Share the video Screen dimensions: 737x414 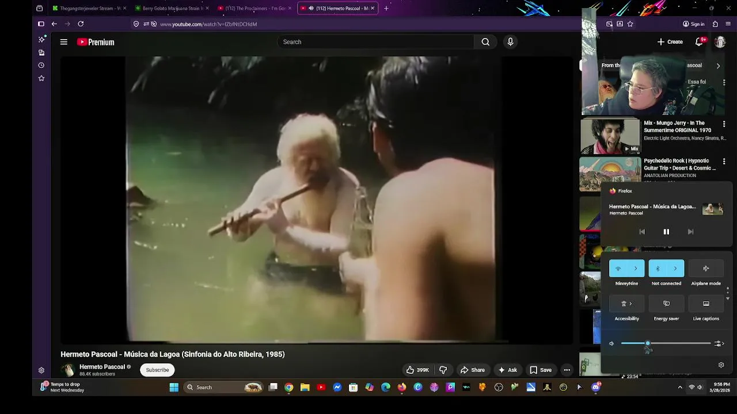tap(473, 370)
